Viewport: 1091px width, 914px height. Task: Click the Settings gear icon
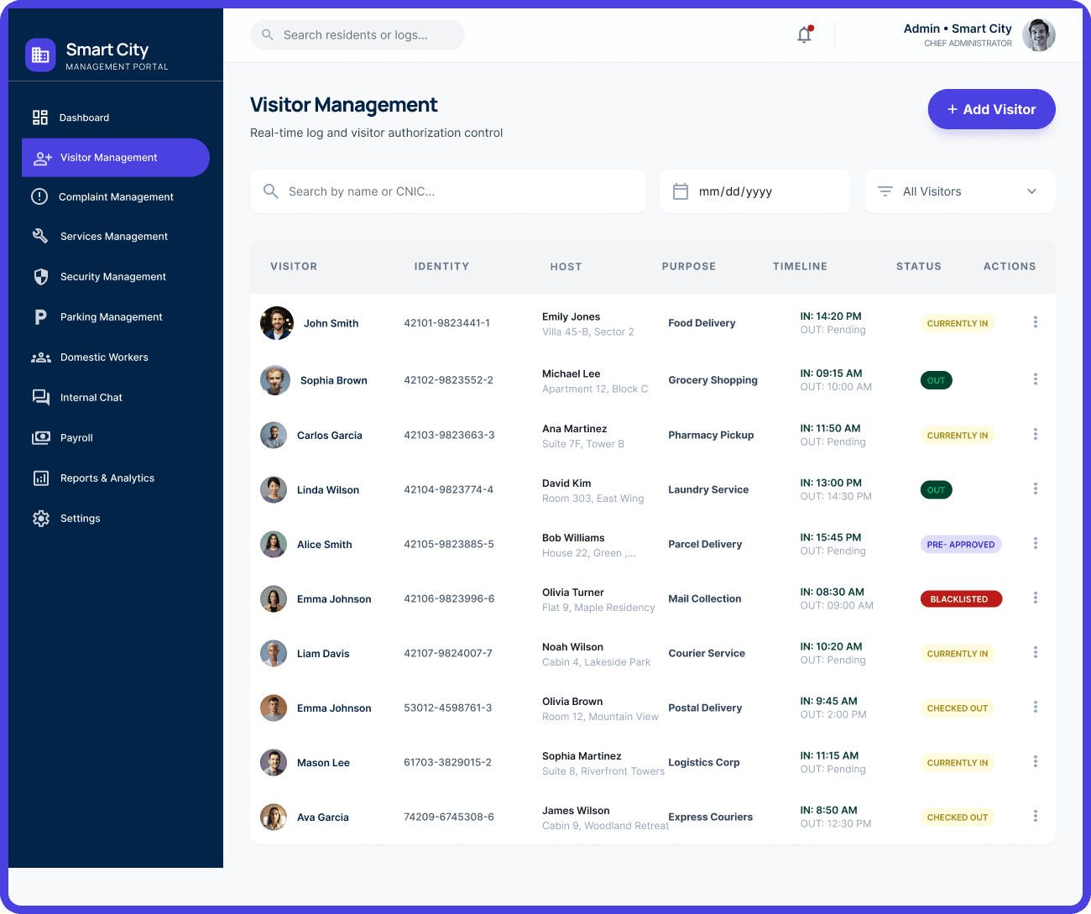[40, 519]
